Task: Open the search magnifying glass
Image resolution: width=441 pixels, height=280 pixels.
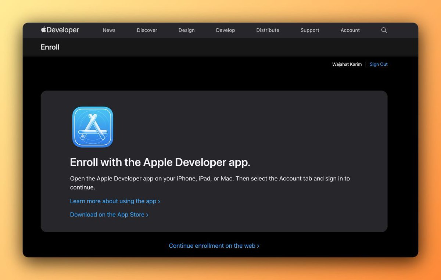Action: [x=384, y=30]
